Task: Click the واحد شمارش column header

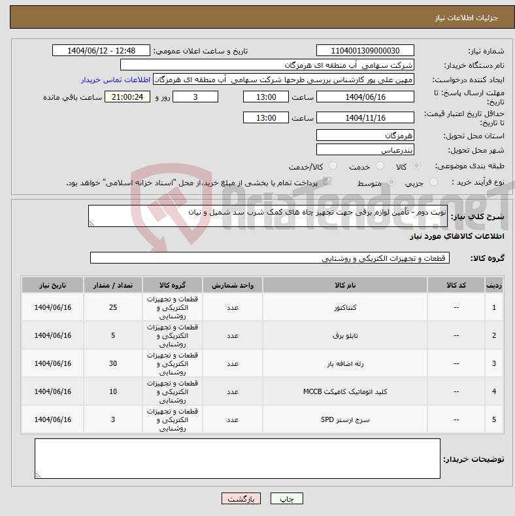Action: (233, 285)
